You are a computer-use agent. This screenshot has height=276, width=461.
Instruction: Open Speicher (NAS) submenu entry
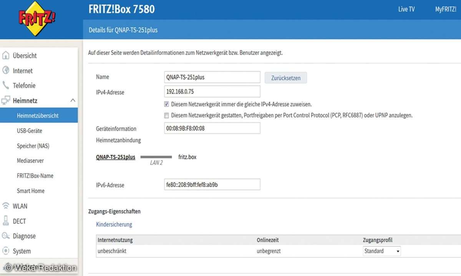click(x=33, y=146)
